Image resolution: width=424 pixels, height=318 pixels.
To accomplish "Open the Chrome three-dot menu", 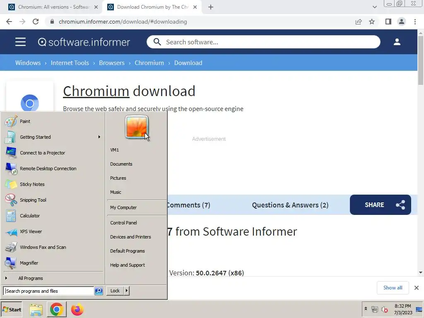I will click(x=415, y=22).
